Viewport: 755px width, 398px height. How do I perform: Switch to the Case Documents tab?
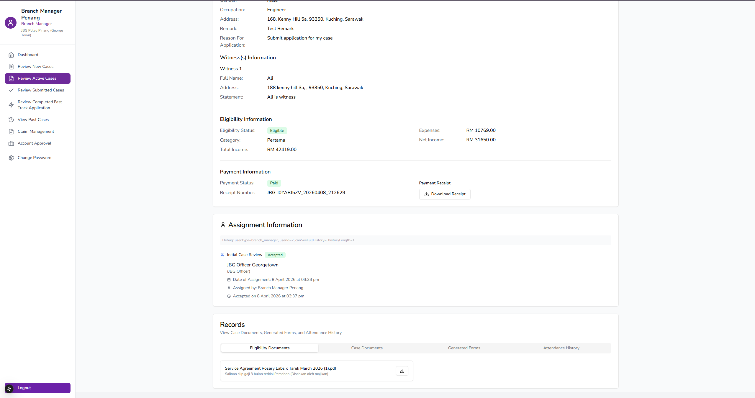pyautogui.click(x=367, y=348)
